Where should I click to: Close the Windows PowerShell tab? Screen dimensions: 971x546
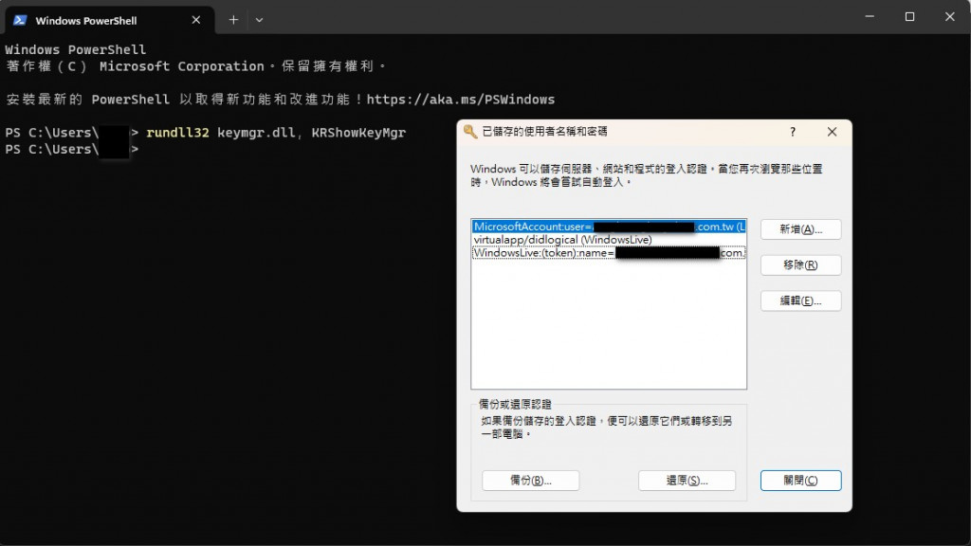(195, 20)
